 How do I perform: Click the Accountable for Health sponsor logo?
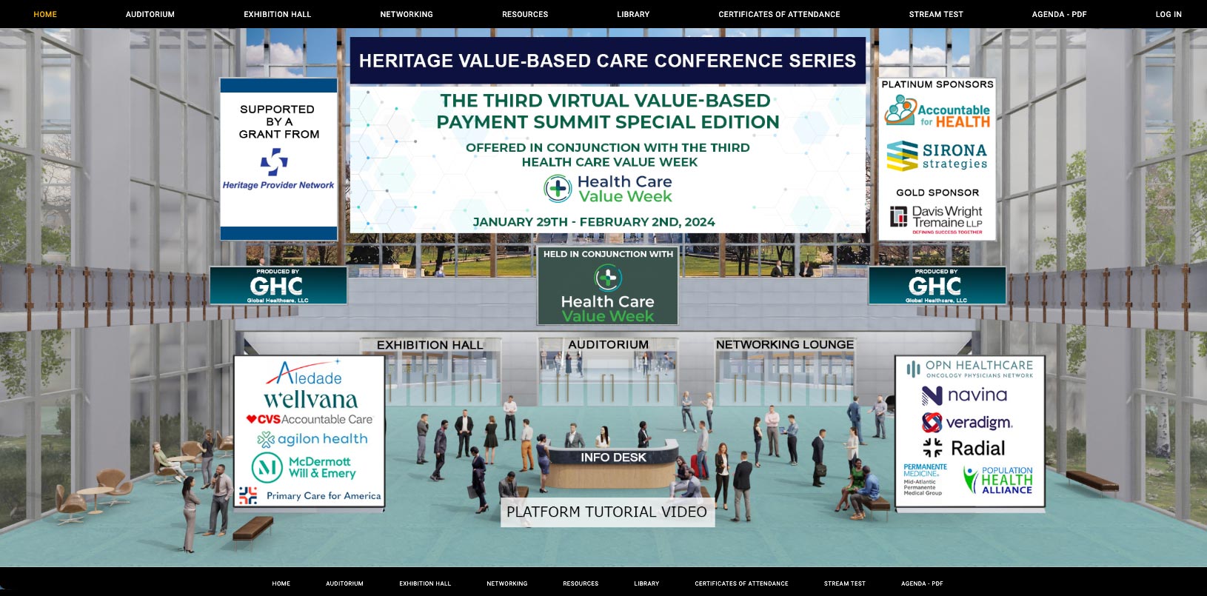937,111
